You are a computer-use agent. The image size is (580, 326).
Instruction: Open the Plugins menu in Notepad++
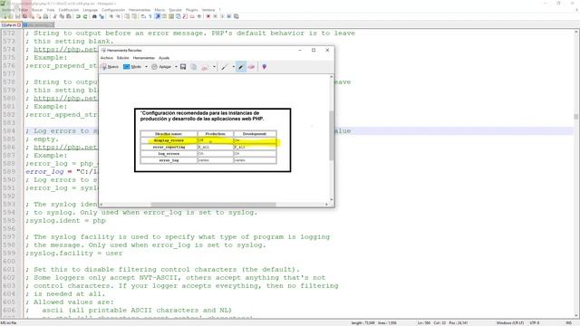coord(191,10)
